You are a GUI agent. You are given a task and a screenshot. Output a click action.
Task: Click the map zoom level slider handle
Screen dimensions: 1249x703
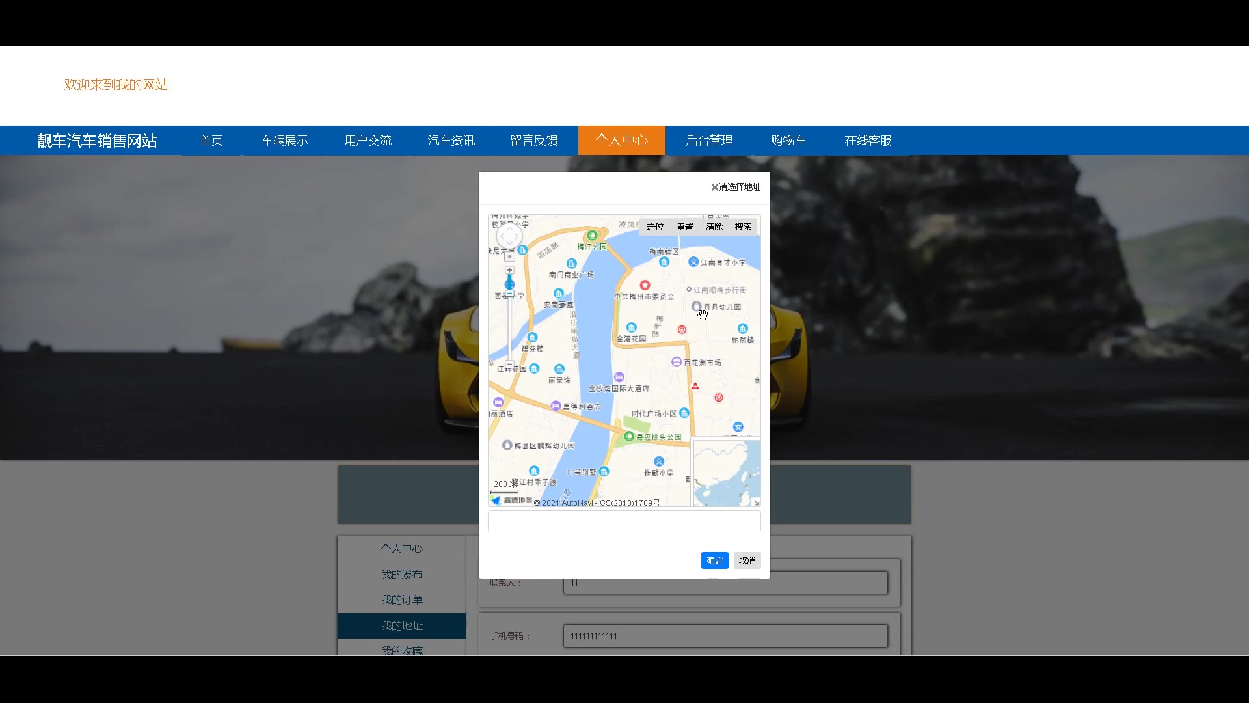click(x=509, y=284)
